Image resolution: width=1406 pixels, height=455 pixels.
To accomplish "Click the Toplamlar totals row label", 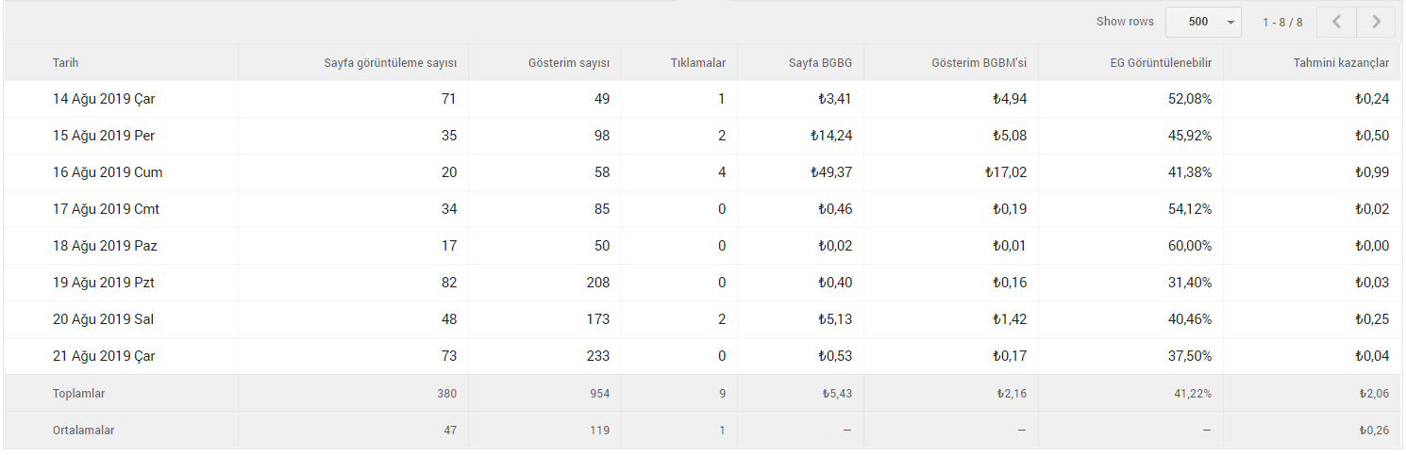I will tap(78, 394).
